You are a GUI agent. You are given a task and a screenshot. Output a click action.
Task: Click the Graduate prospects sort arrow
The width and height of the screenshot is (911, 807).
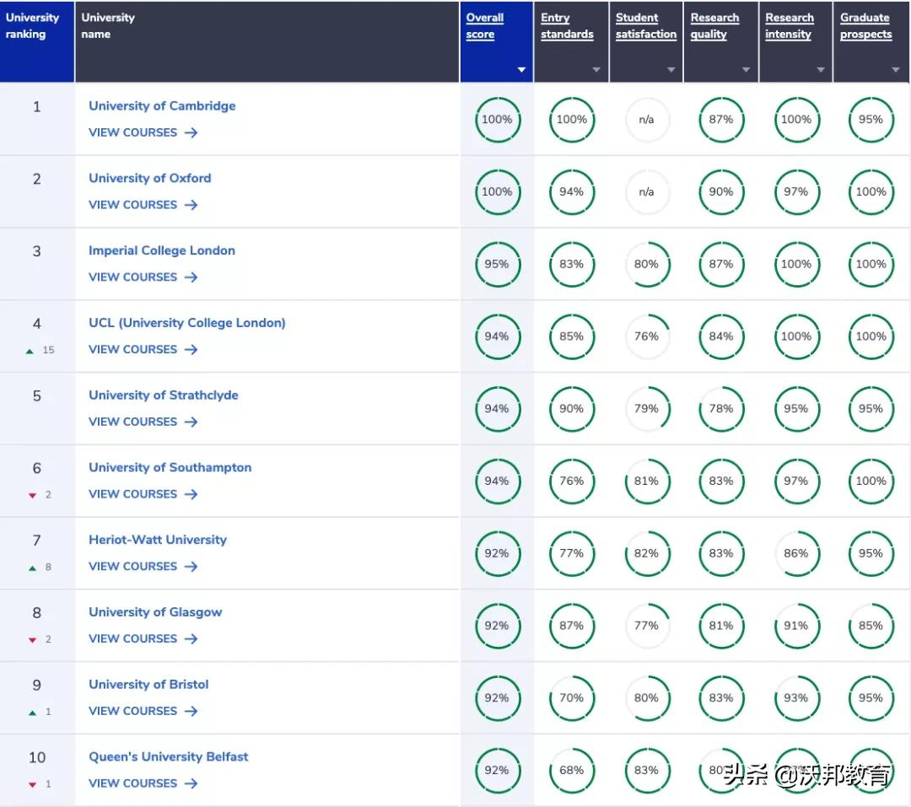[896, 70]
